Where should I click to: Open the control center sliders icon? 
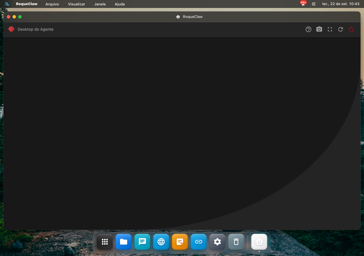click(314, 4)
